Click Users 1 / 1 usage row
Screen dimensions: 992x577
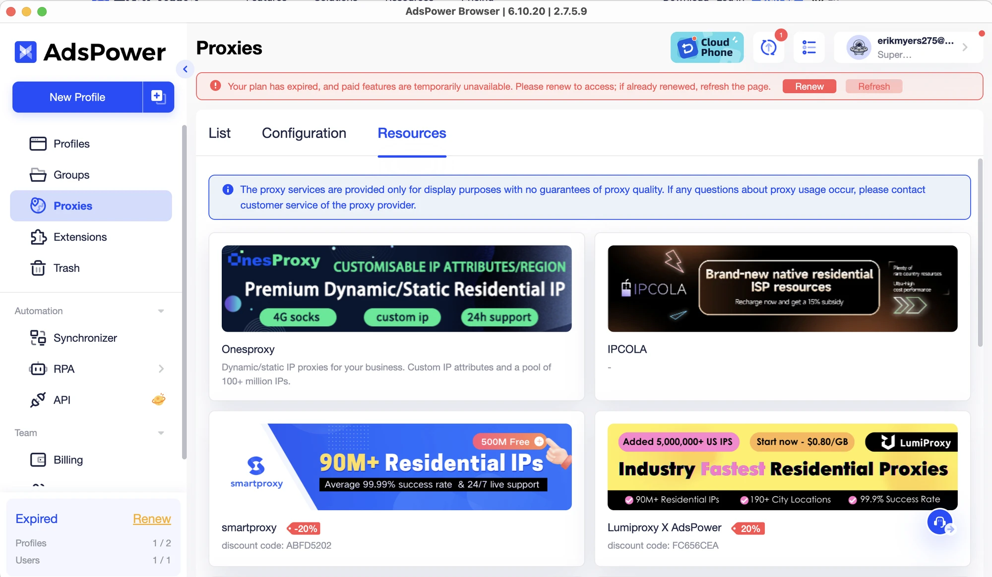tap(93, 560)
